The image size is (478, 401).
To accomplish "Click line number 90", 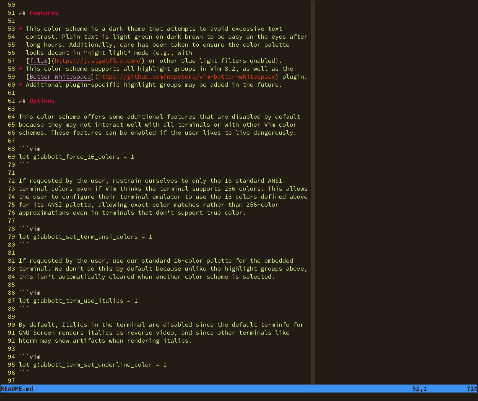I will point(11,325).
